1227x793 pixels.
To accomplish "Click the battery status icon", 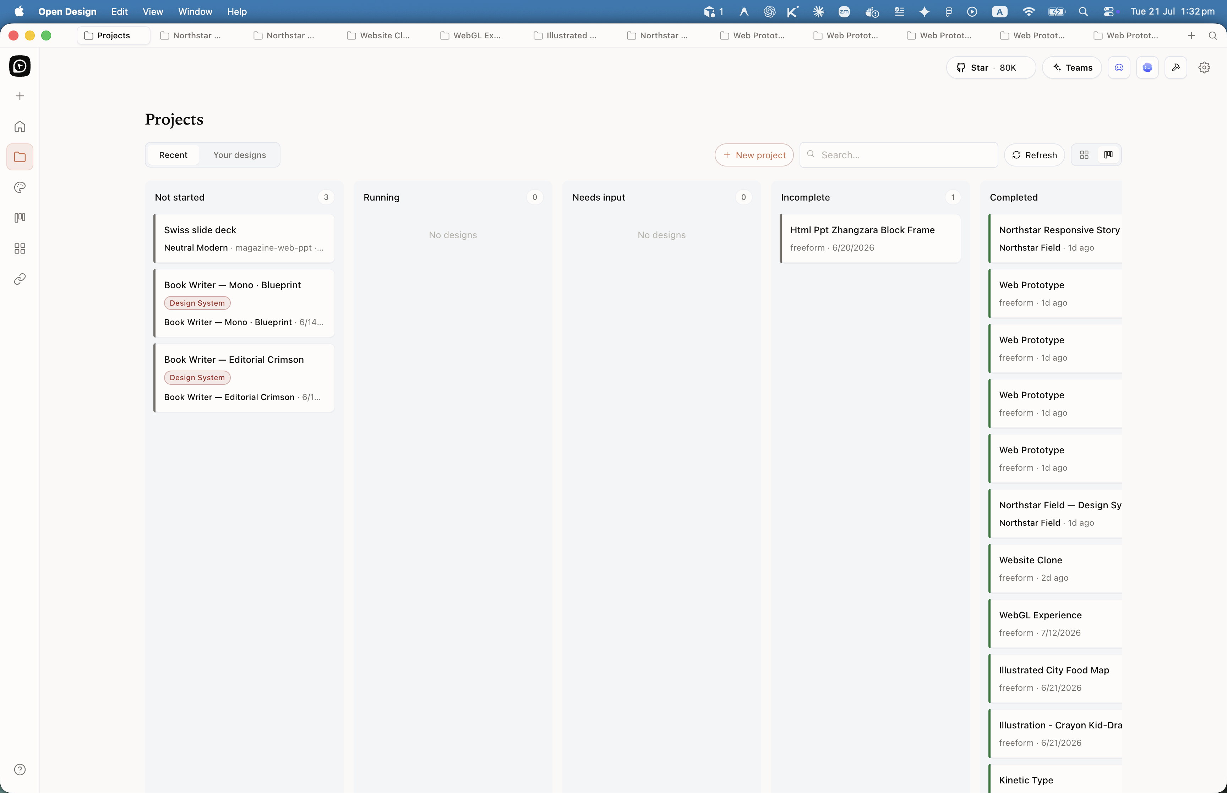I will tap(1057, 11).
